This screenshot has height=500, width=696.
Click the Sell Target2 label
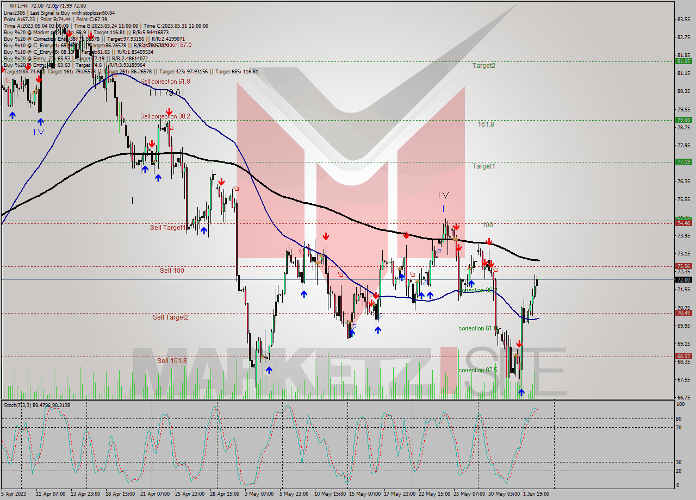click(x=170, y=317)
